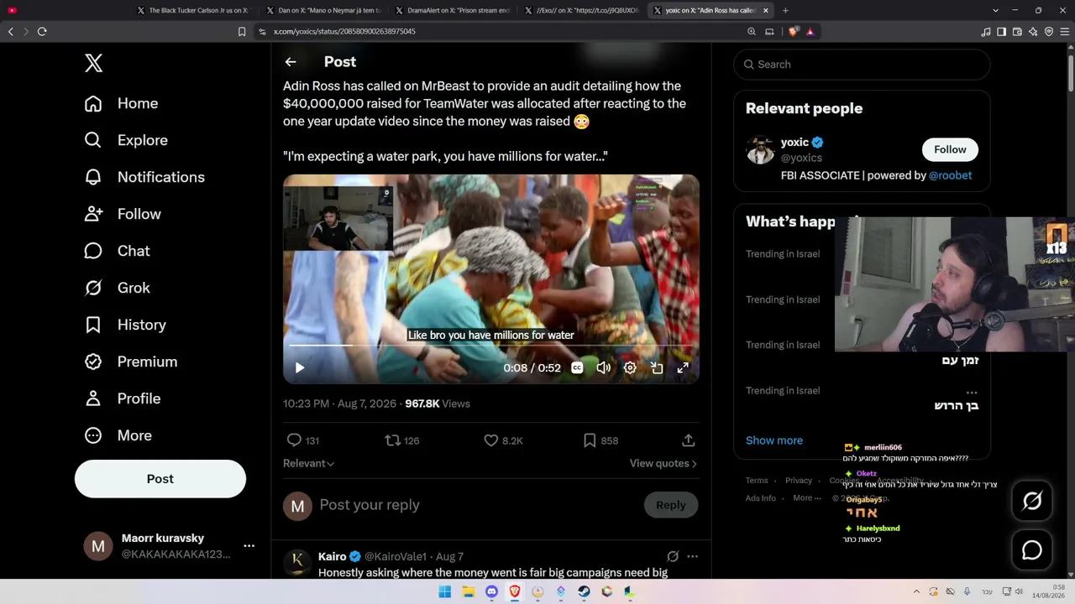The width and height of the screenshot is (1075, 604).
Task: Click the Post your reply field
Action: [x=475, y=505]
